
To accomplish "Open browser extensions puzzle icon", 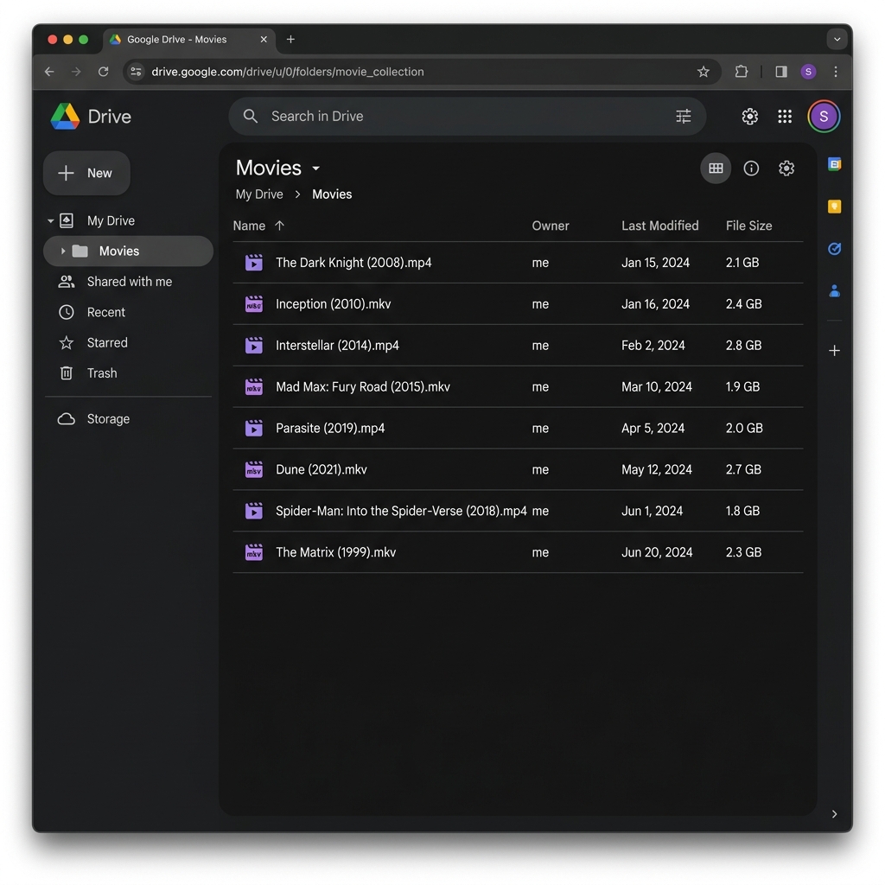I will tap(741, 72).
